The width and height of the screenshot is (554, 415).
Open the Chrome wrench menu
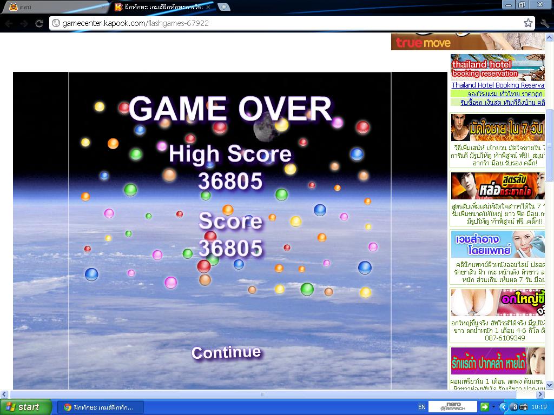coord(544,23)
